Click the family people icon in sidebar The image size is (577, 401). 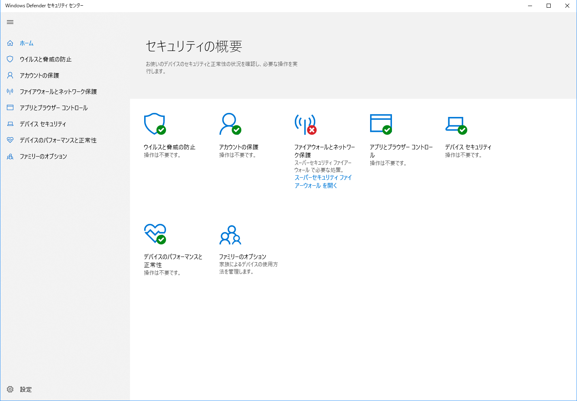[x=10, y=156]
